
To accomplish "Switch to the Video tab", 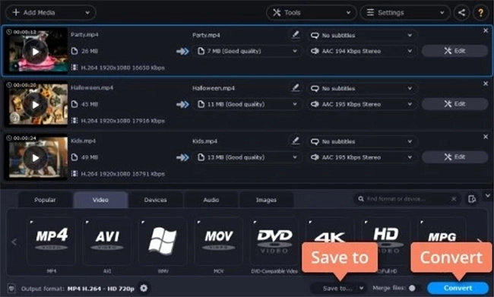I will pyautogui.click(x=100, y=200).
